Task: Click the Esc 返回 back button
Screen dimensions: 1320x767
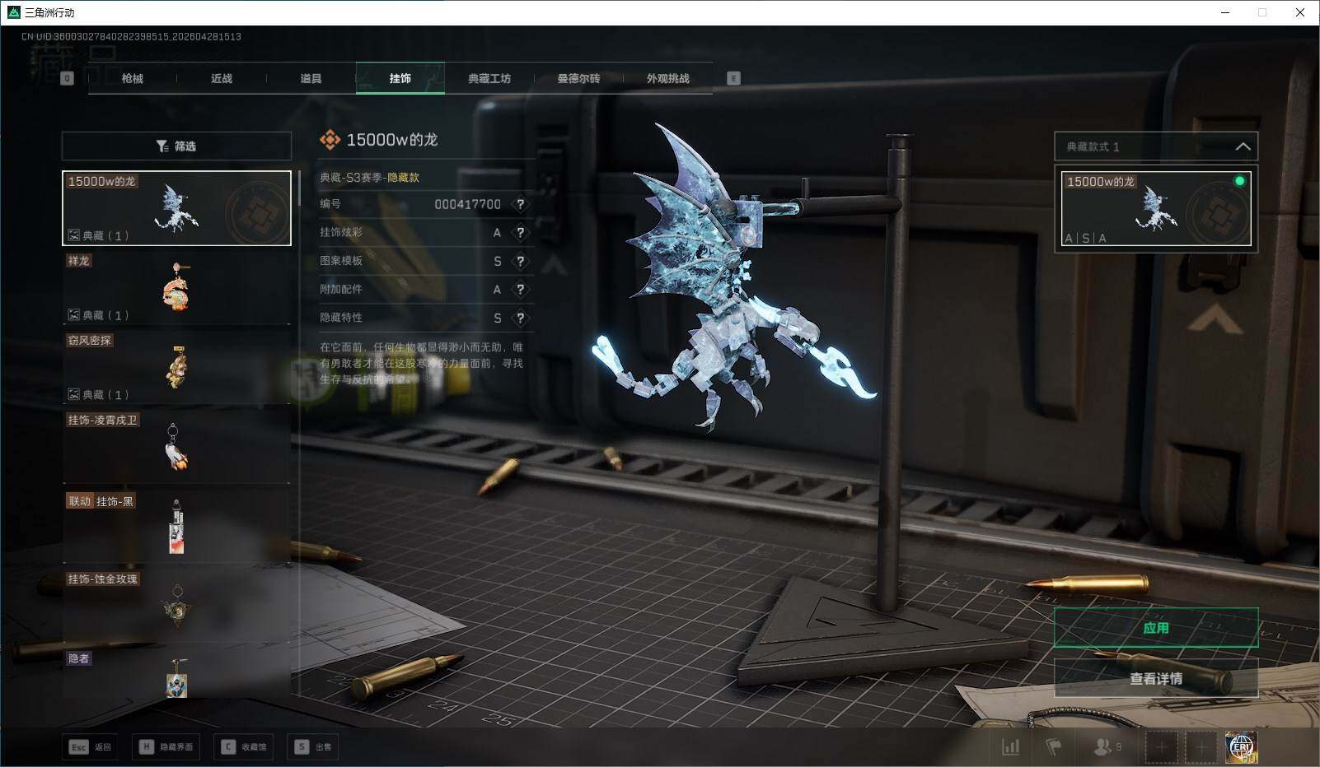Action: (x=90, y=746)
